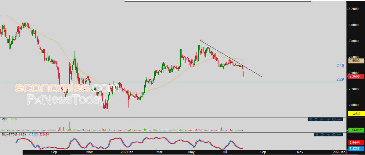Click the K:5.83 stochastic value
This screenshot has height=155, width=365.
click(34, 134)
